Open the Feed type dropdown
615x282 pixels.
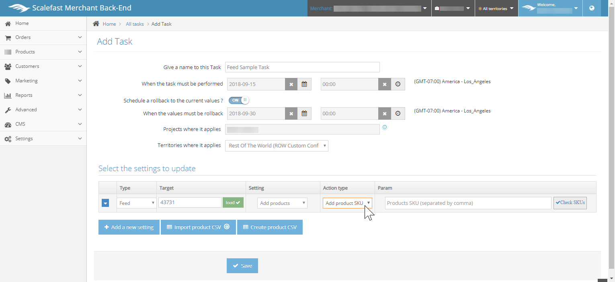pyautogui.click(x=136, y=203)
